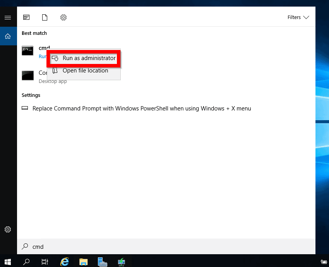Click the search box containing cmd
The width and height of the screenshot is (329, 267).
[x=166, y=246]
